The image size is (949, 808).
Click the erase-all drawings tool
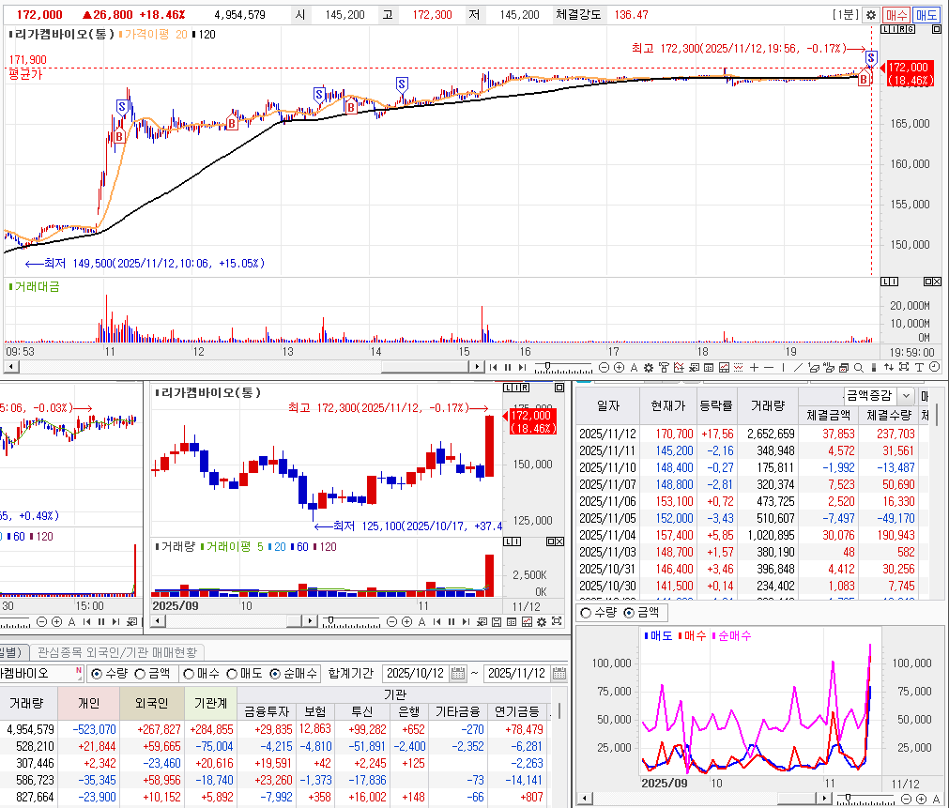click(x=829, y=367)
